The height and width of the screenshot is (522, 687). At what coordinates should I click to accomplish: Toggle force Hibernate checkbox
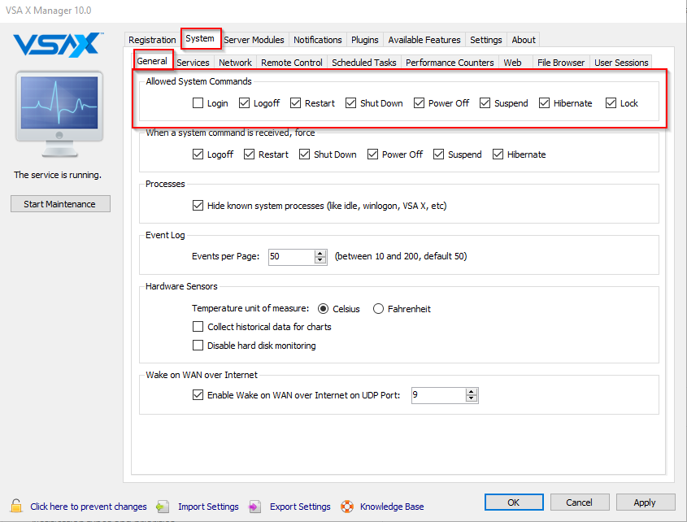498,154
